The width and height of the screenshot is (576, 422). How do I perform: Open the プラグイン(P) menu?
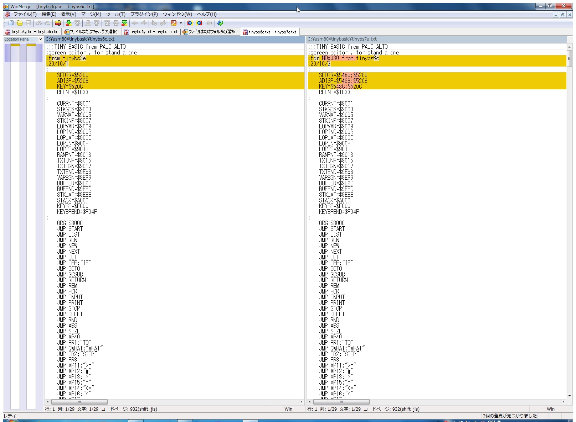tap(144, 14)
